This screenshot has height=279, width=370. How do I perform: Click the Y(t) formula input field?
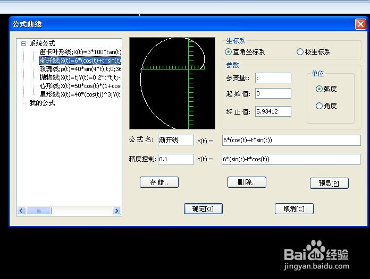(x=291, y=160)
